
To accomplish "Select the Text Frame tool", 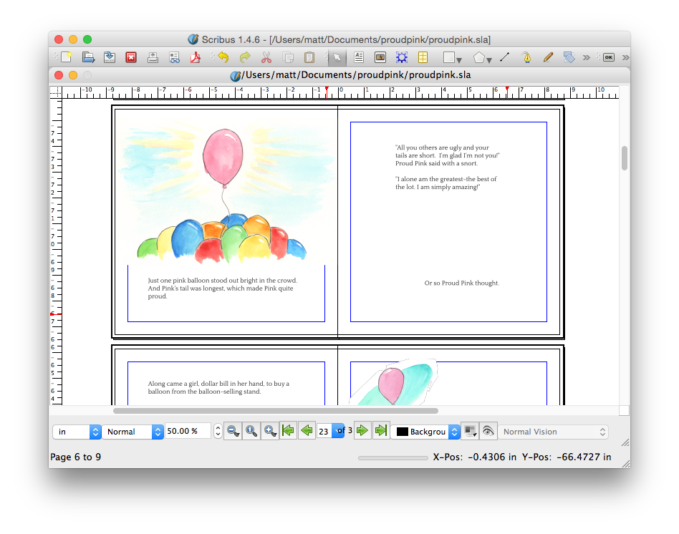I will [x=359, y=57].
